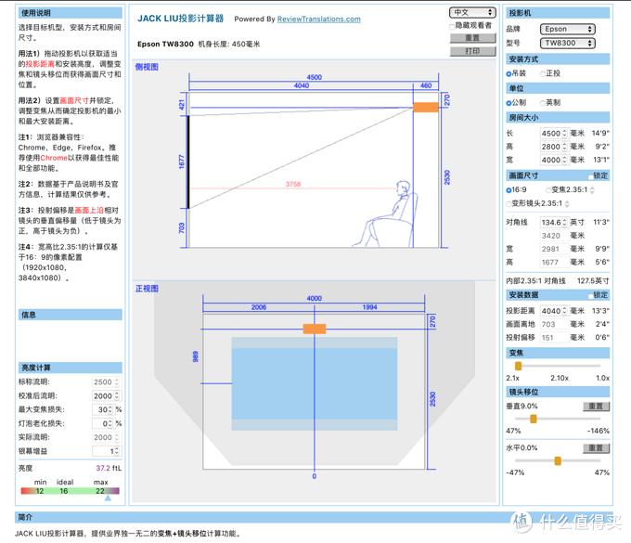Click the 房间大小 section header
This screenshot has height=543, width=631.
(x=558, y=118)
